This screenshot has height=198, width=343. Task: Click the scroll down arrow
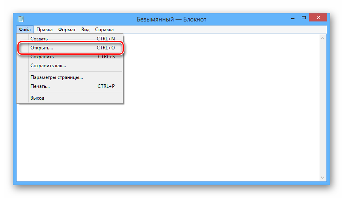click(x=322, y=178)
